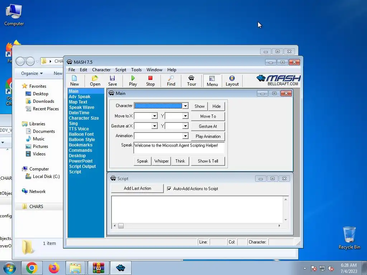Open the Move to Y dropdown

185,116
